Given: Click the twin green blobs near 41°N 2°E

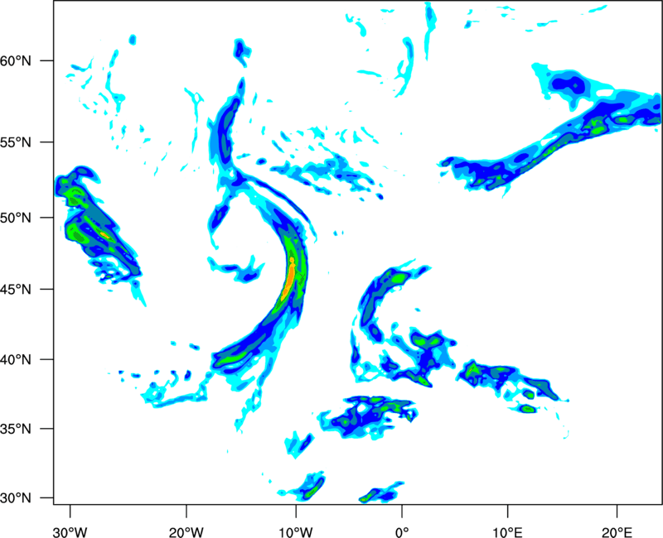Looking at the screenshot, I should point(428,339).
